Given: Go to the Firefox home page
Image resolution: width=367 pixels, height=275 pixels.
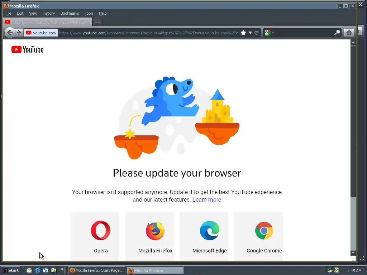Looking at the screenshot, I should pos(349,33).
